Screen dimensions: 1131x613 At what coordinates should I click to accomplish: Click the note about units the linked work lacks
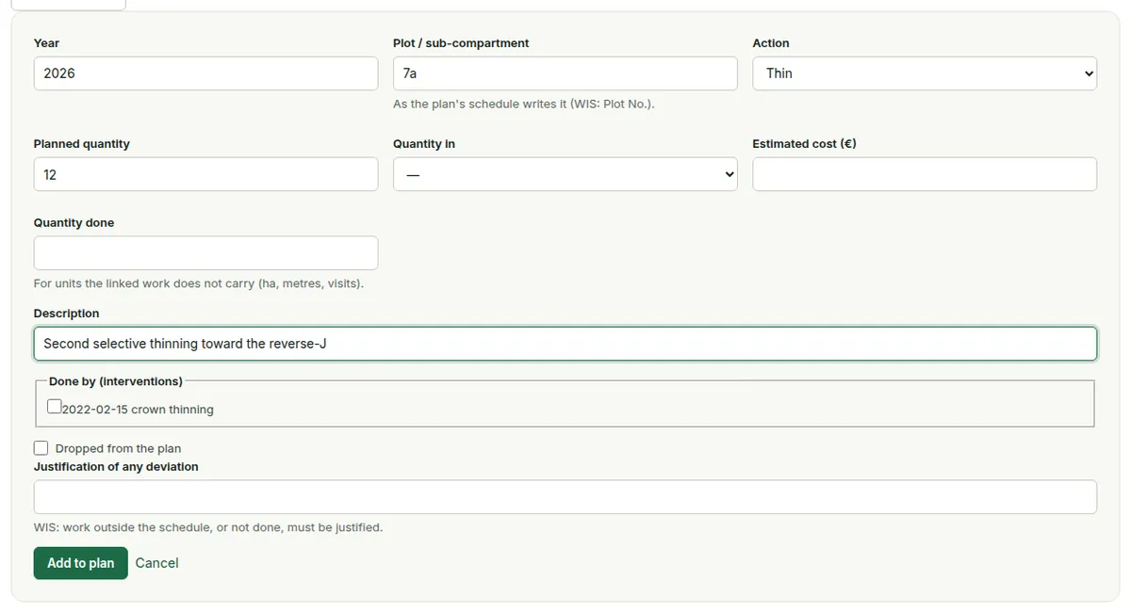click(199, 283)
